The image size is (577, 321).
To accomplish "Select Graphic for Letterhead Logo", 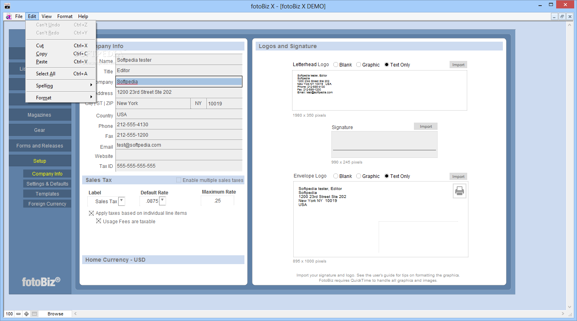I will 359,65.
